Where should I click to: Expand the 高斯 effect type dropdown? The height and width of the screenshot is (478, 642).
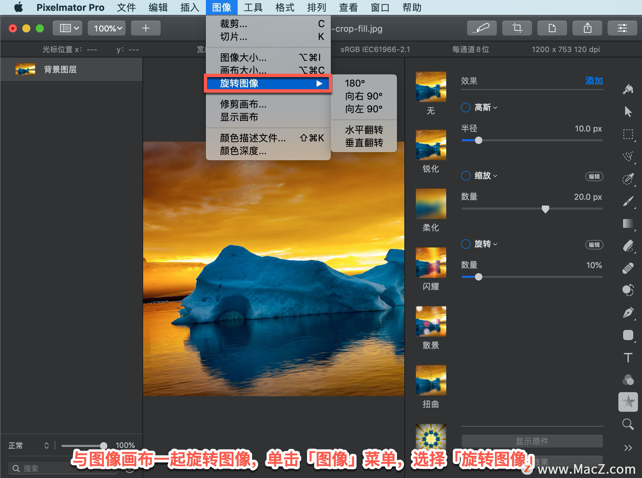(486, 107)
